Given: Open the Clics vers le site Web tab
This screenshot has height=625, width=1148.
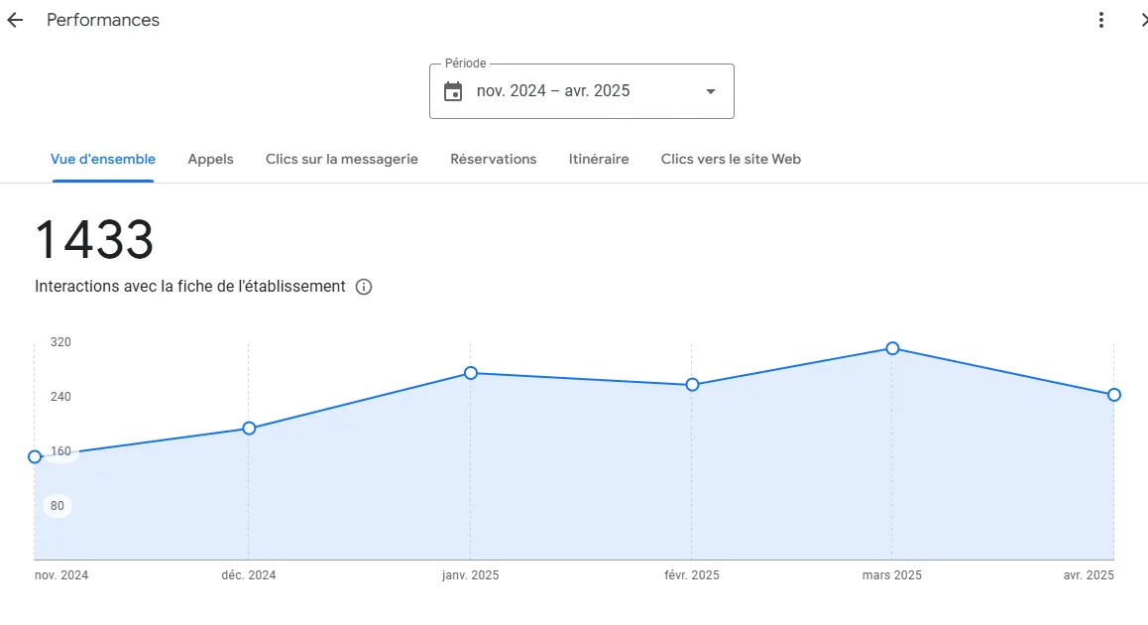Looking at the screenshot, I should tap(731, 159).
